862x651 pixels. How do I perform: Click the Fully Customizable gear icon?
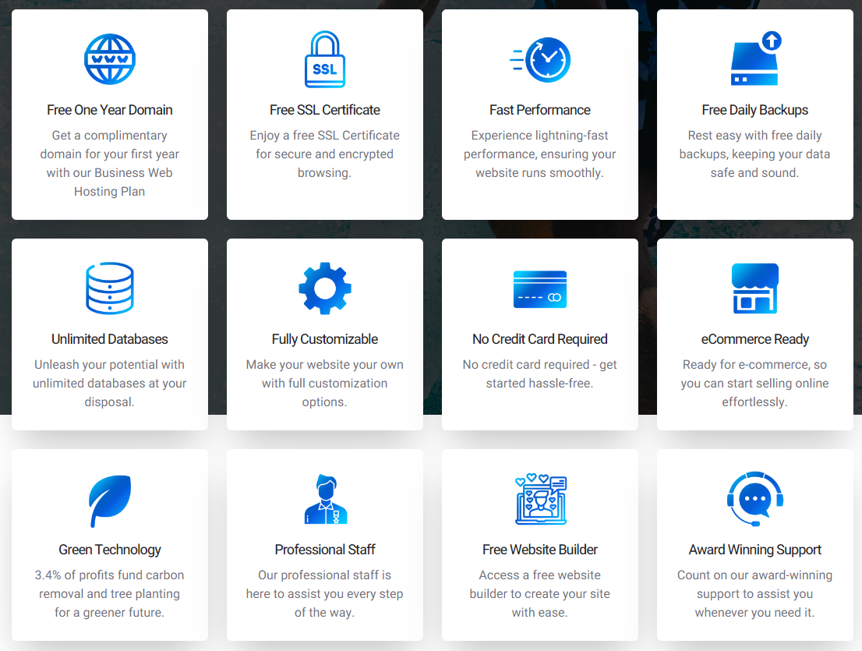pos(325,288)
